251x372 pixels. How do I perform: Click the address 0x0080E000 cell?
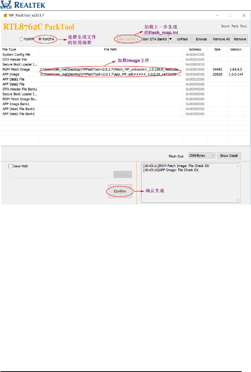click(195, 74)
